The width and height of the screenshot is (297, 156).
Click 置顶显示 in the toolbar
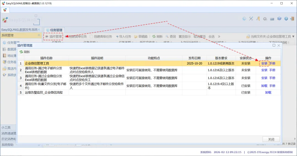click(x=185, y=37)
